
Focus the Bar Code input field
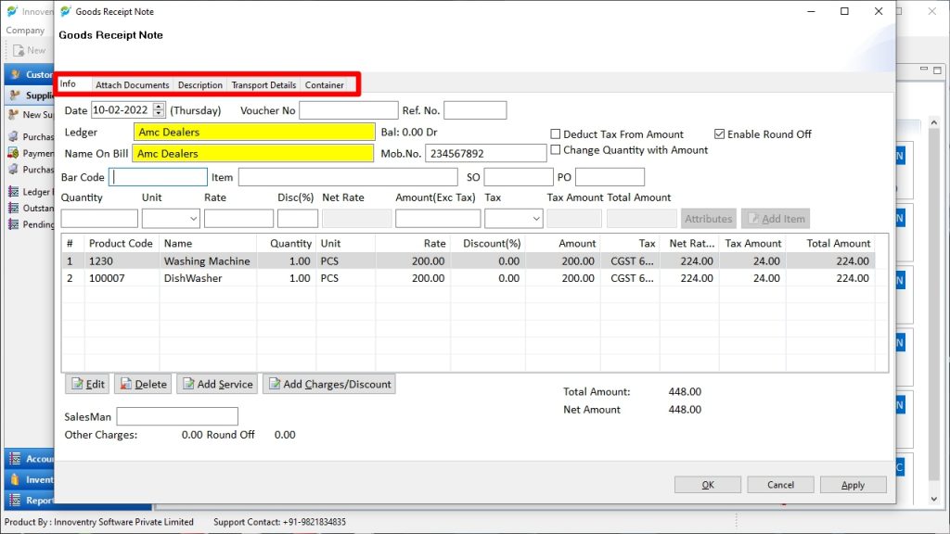(158, 177)
